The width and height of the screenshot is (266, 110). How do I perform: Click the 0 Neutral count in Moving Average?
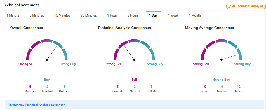[x=222, y=87]
